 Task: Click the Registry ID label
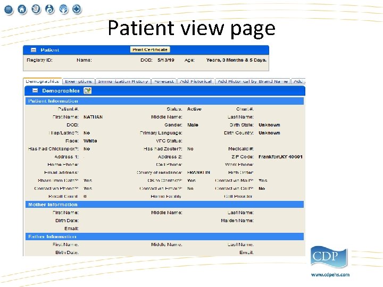coord(39,60)
